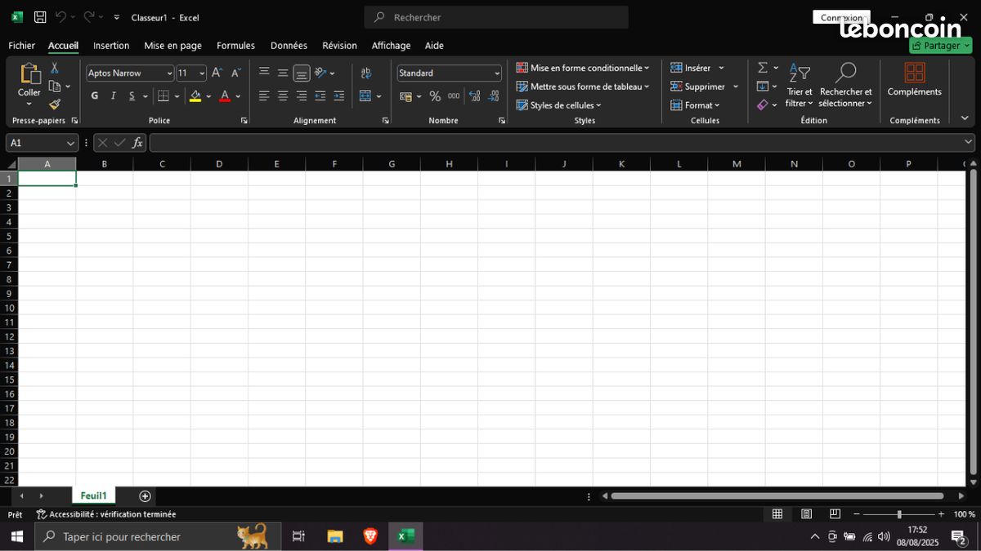
Task: Toggle italic I formatting
Action: 113,96
